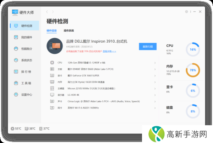Click the DELL Inspiron 3910 brand title
Viewport: 213px width, 143px height.
(97, 41)
